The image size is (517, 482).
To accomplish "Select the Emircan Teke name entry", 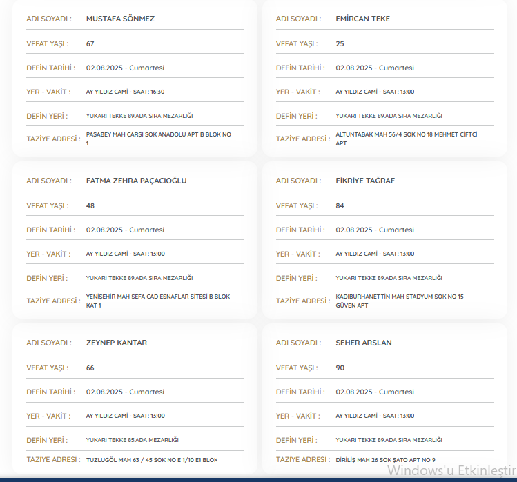I will [362, 19].
